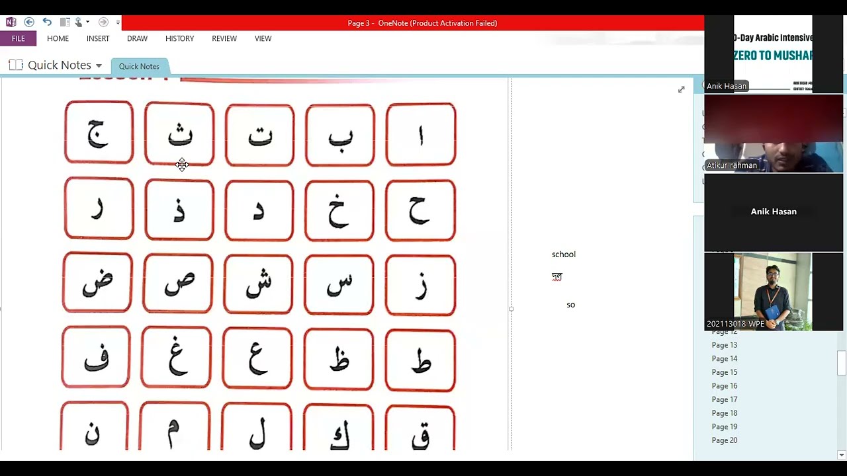Image resolution: width=847 pixels, height=476 pixels.
Task: Expand the Quick Notes notebook dropdown
Action: click(99, 65)
